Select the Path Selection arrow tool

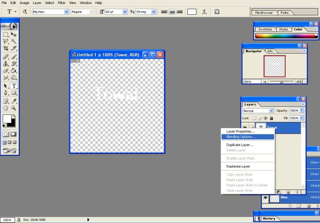pos(6,86)
